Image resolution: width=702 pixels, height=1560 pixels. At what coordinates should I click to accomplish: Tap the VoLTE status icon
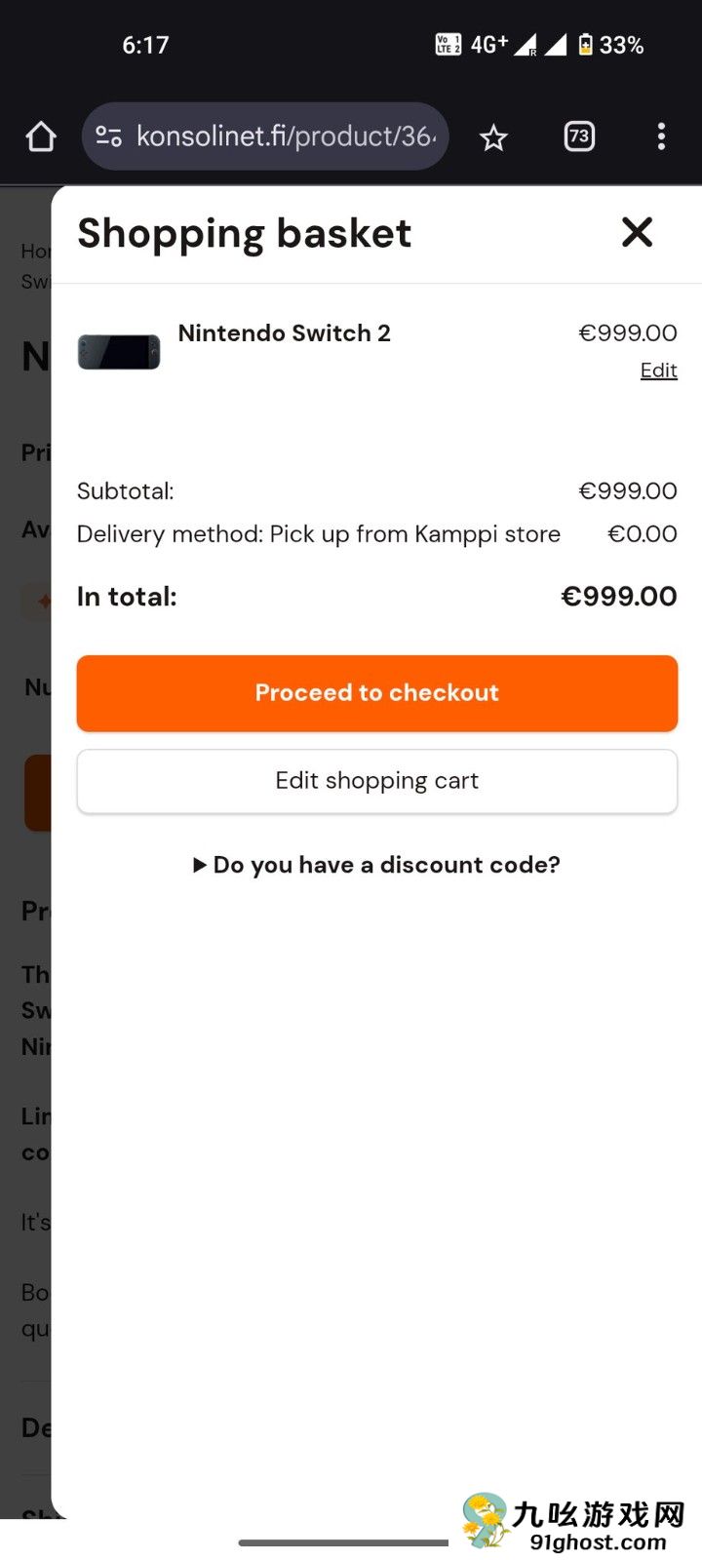(448, 45)
